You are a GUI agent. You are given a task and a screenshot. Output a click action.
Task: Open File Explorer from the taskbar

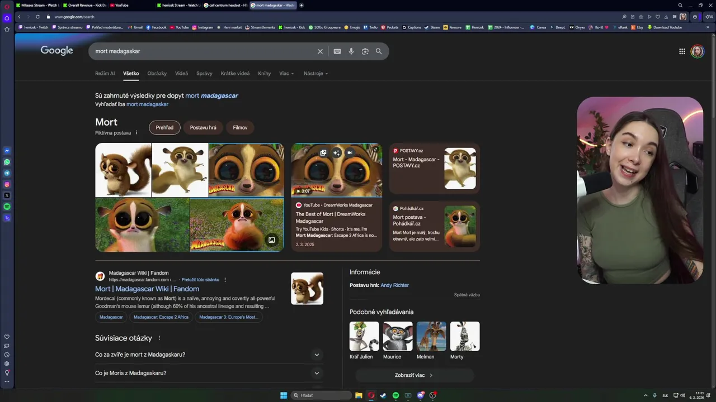[359, 395]
